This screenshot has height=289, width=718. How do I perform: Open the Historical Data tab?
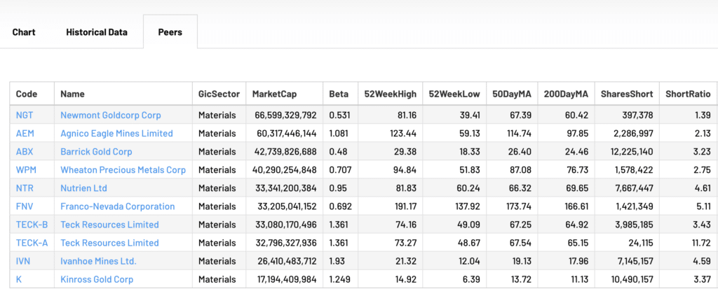(x=97, y=32)
